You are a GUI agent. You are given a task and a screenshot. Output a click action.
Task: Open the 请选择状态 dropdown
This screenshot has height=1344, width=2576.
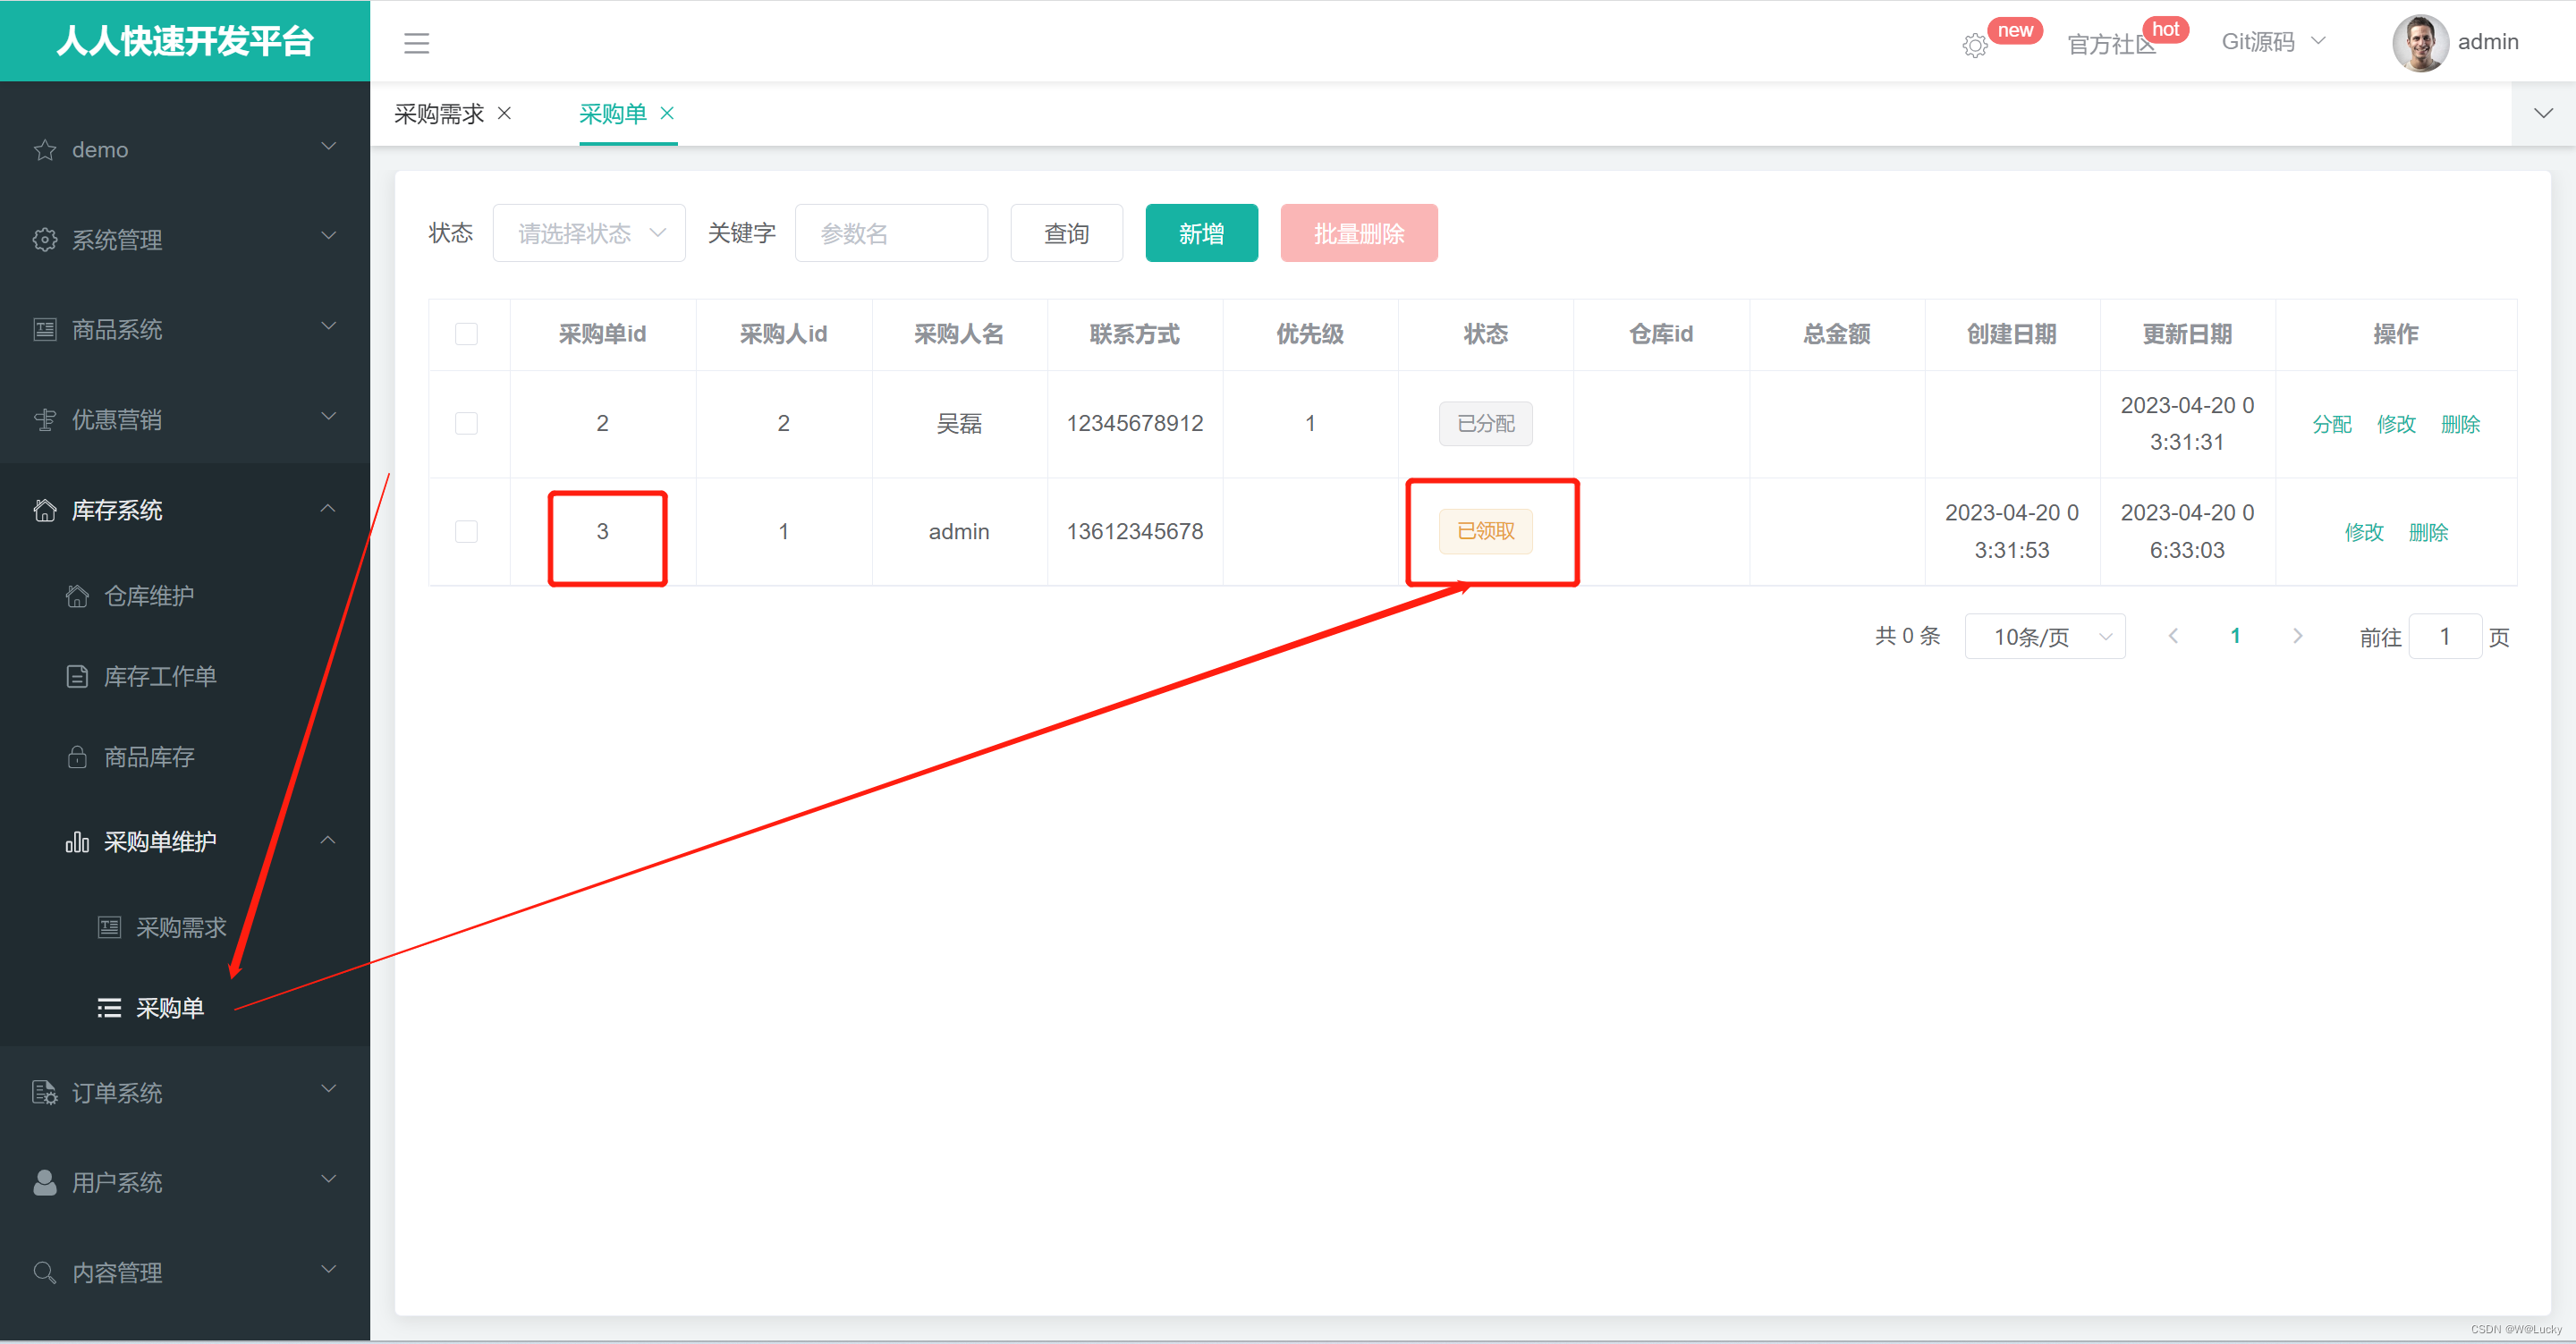click(x=589, y=234)
